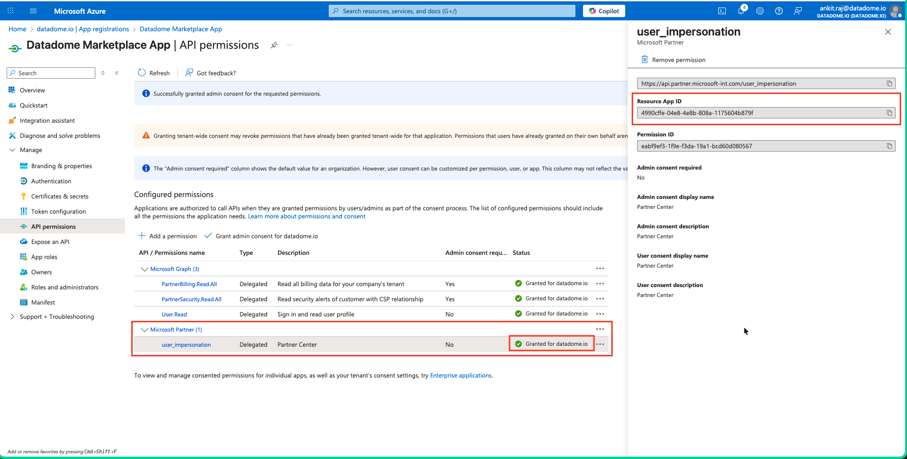907x459 pixels.
Task: Open the portal hamburger menu
Action: click(33, 11)
